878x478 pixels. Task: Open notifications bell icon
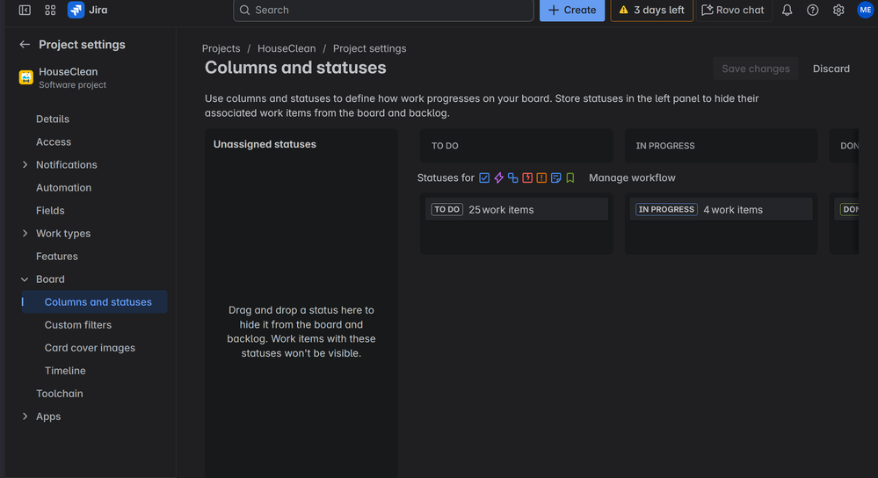click(787, 10)
